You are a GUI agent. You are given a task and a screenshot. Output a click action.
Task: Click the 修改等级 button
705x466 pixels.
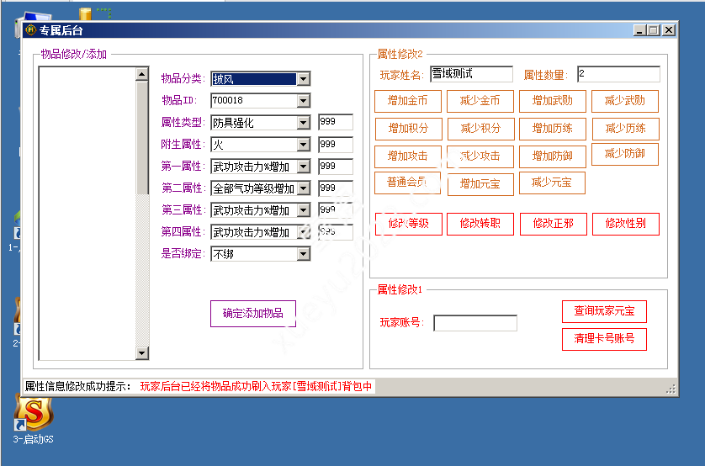coord(409,224)
